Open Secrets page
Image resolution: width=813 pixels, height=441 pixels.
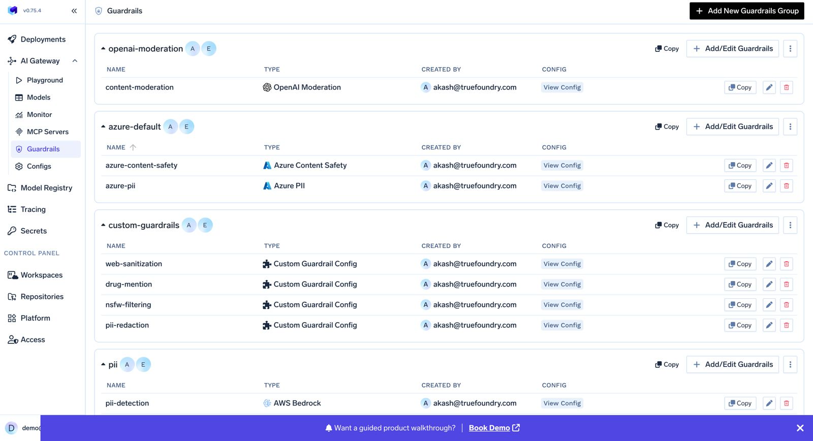pyautogui.click(x=34, y=231)
